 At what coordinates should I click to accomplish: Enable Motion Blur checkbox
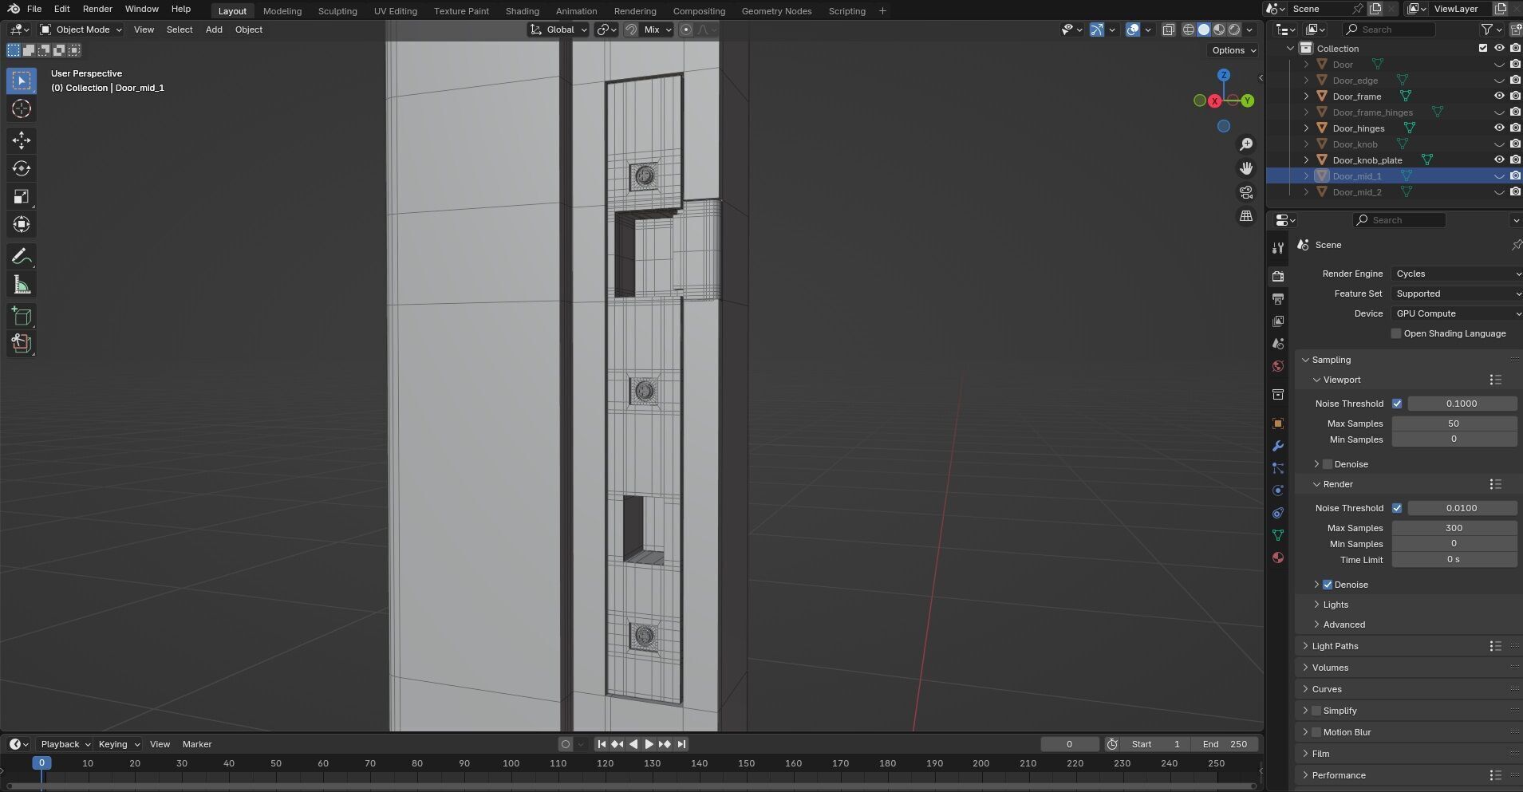pyautogui.click(x=1316, y=732)
